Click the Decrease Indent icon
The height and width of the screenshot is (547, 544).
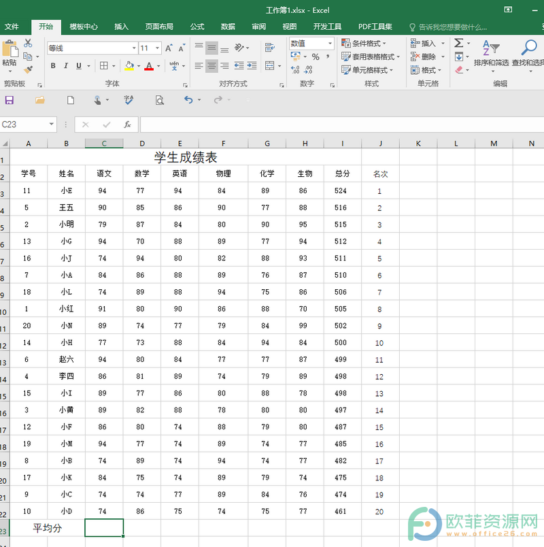click(239, 65)
